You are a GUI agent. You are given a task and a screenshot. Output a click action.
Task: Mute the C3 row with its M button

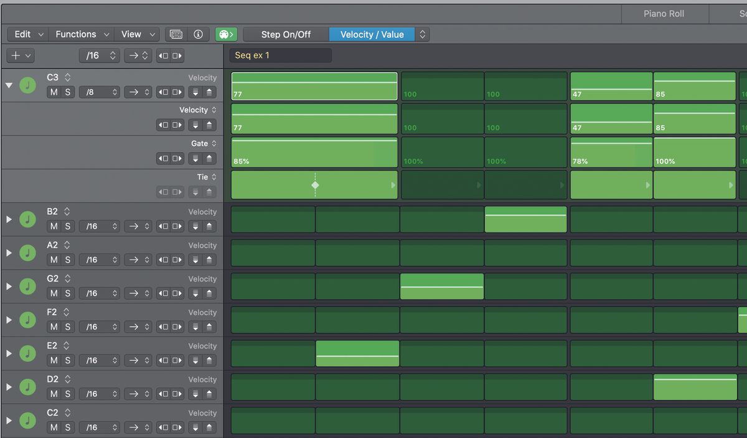[x=53, y=92]
